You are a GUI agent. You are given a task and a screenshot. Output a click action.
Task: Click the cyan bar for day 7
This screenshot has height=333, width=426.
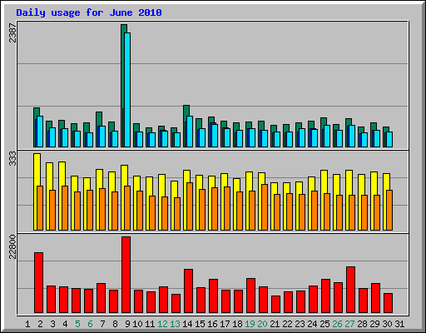click(102, 137)
